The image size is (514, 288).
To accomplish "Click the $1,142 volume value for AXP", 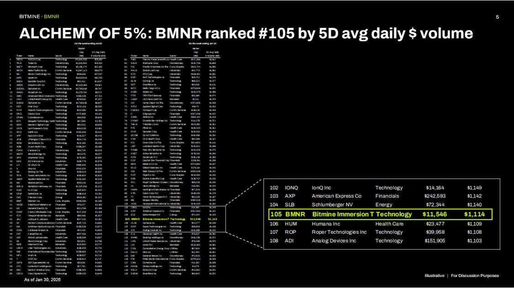I will (474, 196).
